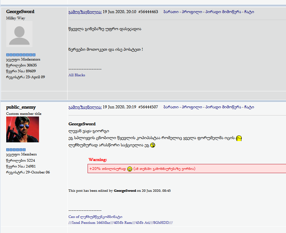Click the public_enemy username in the sidebar
The width and height of the screenshot is (286, 233).
pos(21,107)
